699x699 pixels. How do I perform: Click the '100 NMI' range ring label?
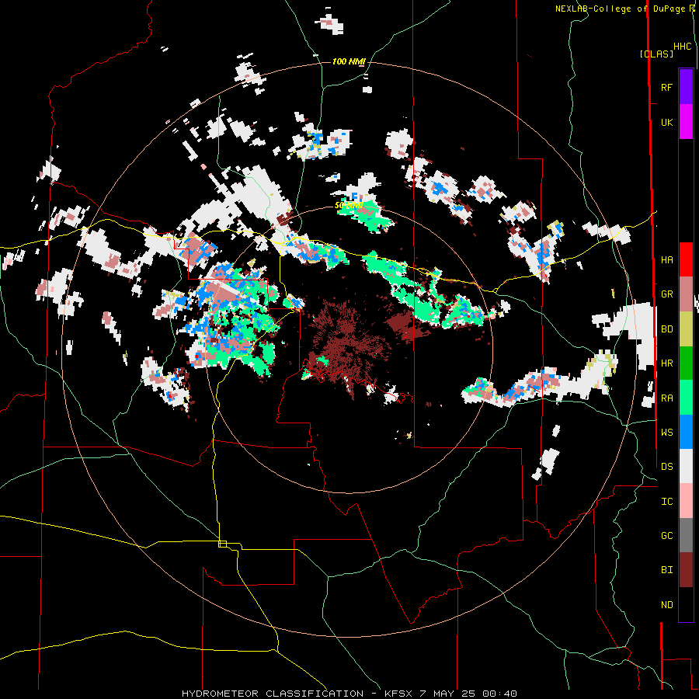pos(349,61)
